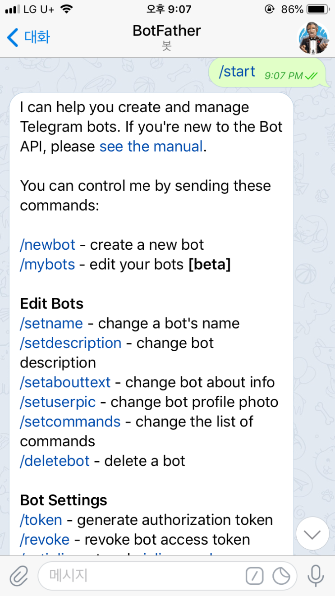Tap /token to generate authorization token

pyautogui.click(x=41, y=519)
